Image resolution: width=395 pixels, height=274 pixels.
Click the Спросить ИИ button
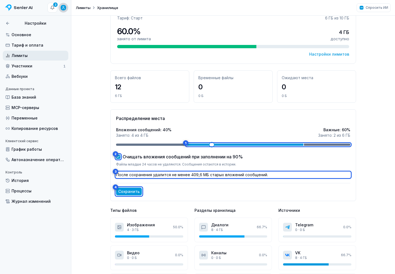[x=374, y=8]
